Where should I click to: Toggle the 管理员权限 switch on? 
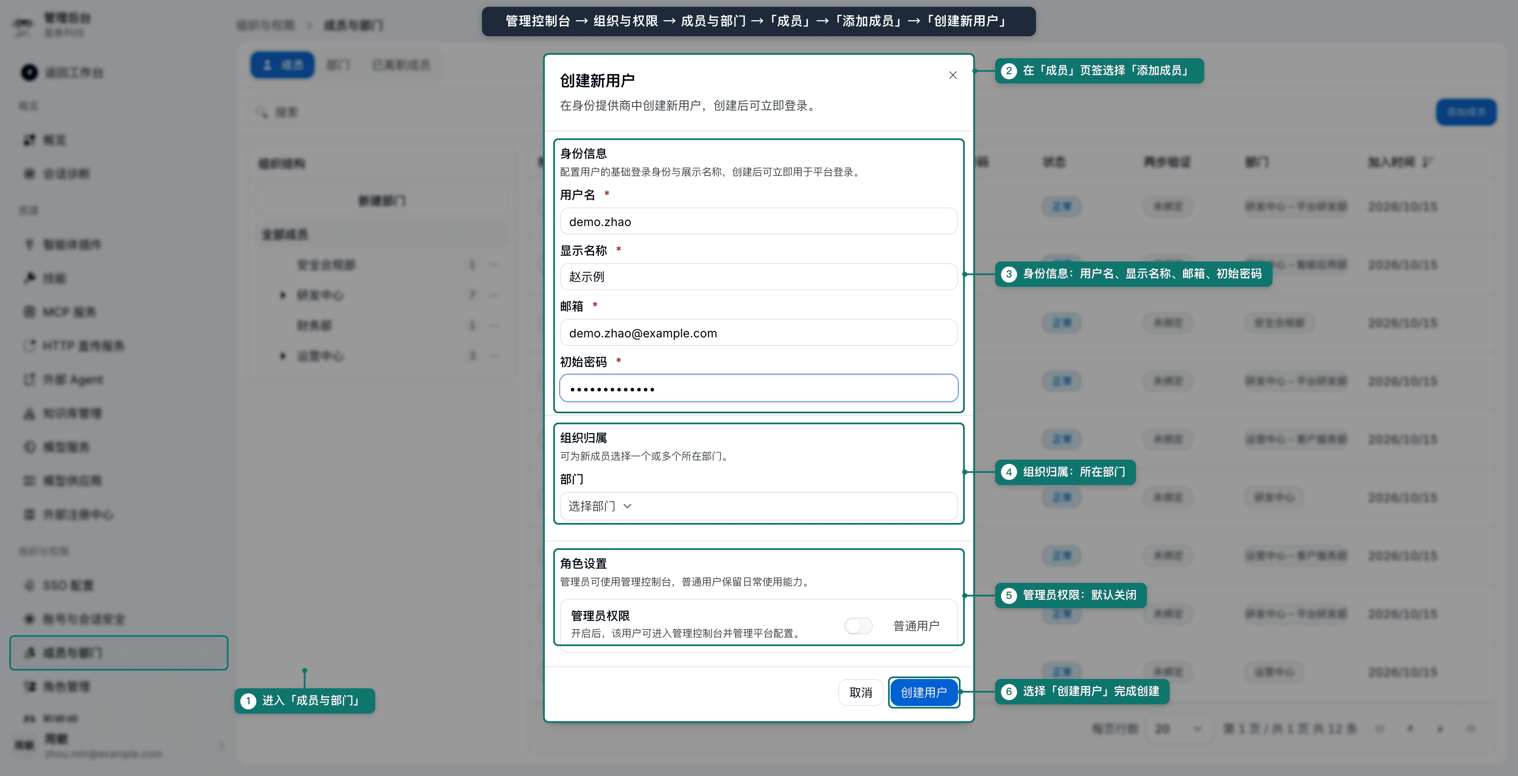pyautogui.click(x=858, y=626)
